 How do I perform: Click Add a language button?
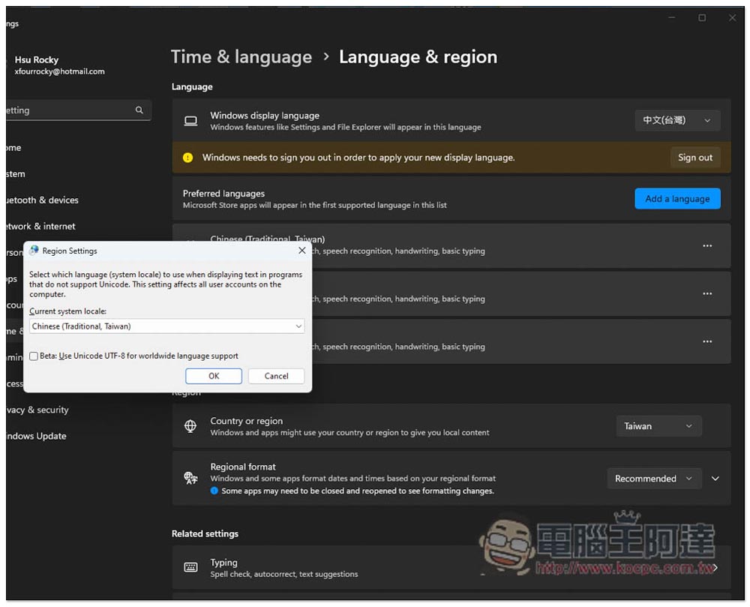677,199
